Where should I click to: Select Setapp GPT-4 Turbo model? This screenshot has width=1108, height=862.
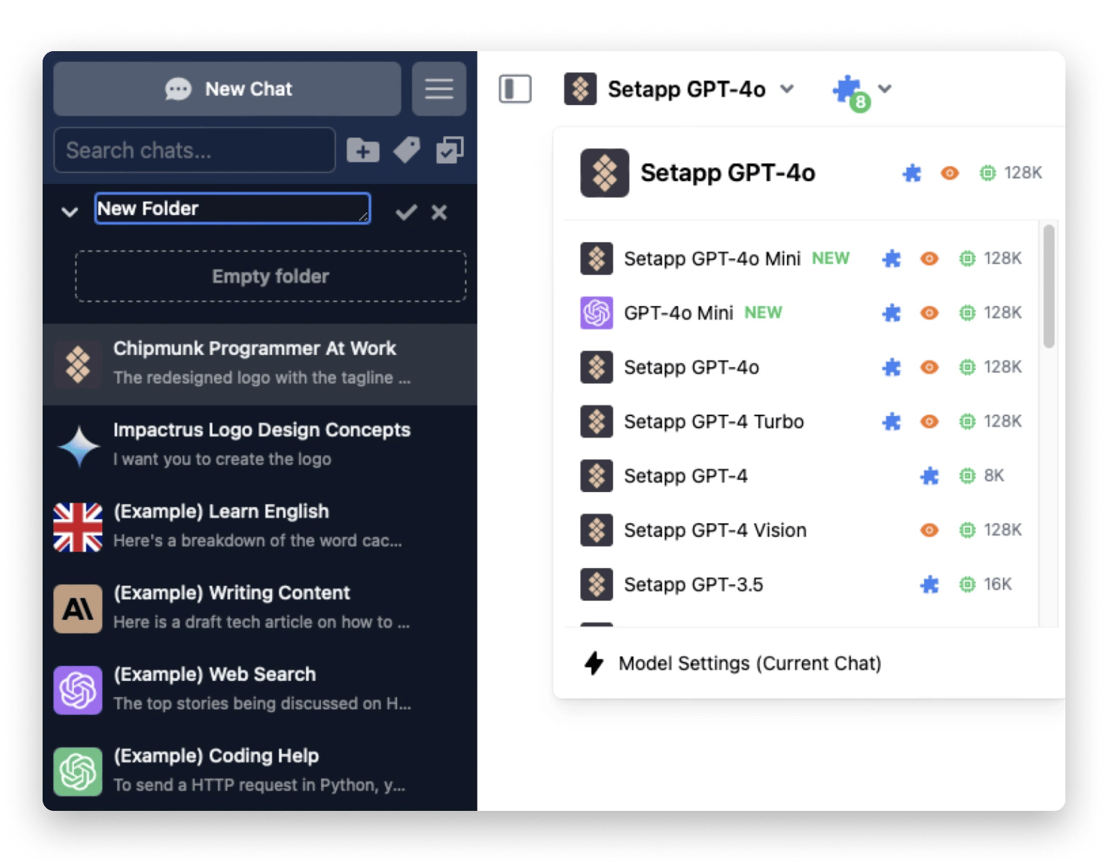pyautogui.click(x=801, y=422)
